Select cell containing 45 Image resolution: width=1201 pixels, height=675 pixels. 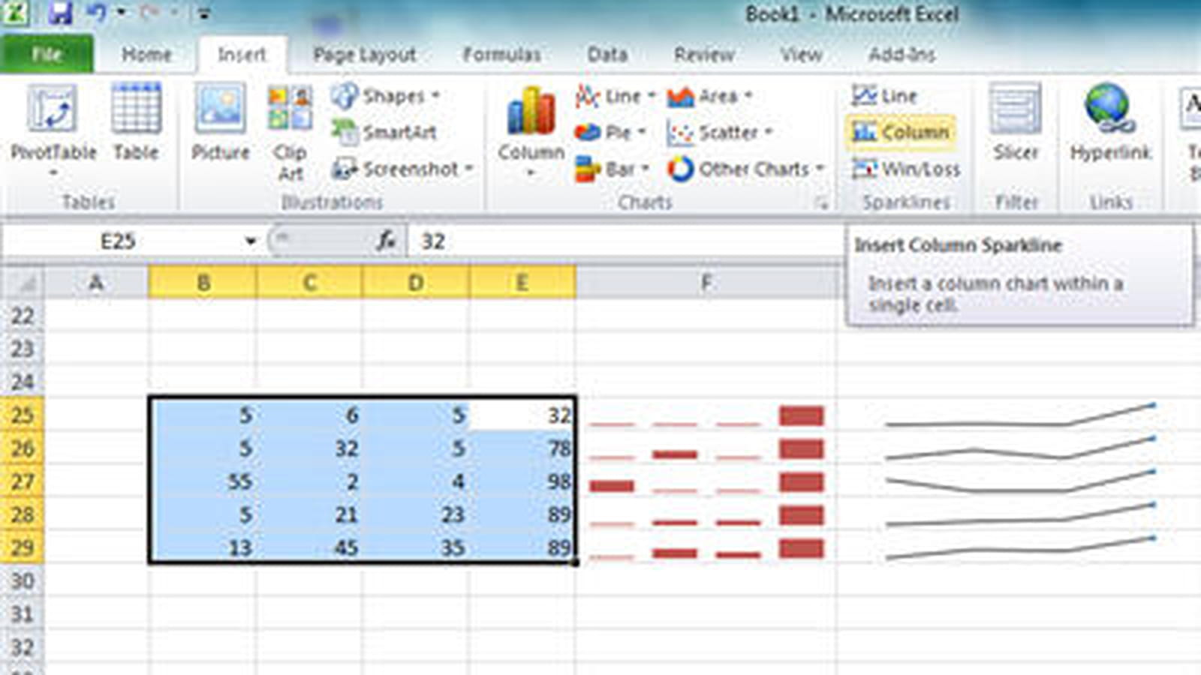click(x=309, y=547)
